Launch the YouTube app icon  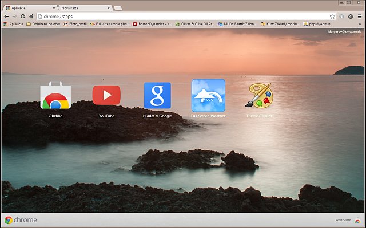(106, 95)
